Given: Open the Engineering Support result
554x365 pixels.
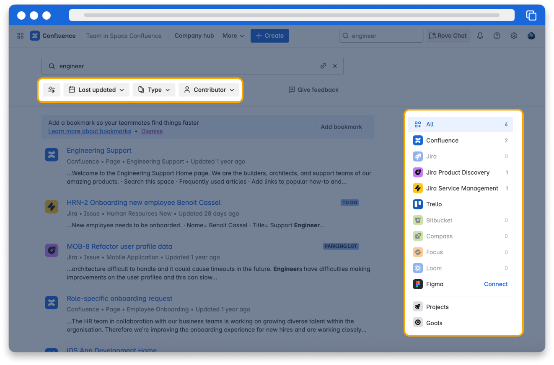Looking at the screenshot, I should 99,150.
